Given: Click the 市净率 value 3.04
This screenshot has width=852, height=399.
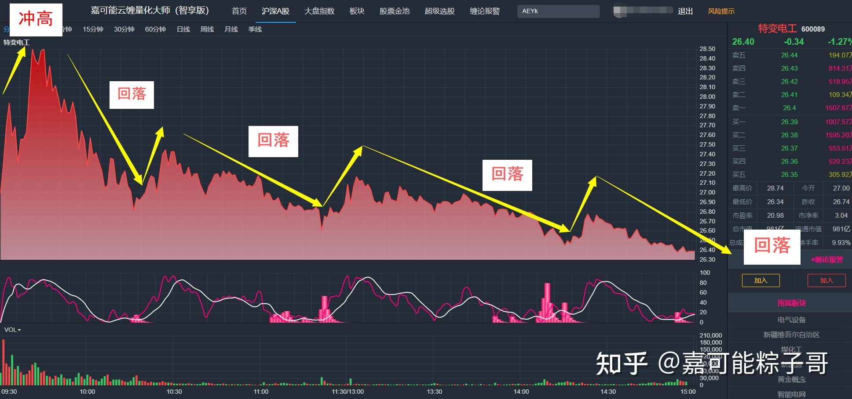Looking at the screenshot, I should tap(841, 216).
